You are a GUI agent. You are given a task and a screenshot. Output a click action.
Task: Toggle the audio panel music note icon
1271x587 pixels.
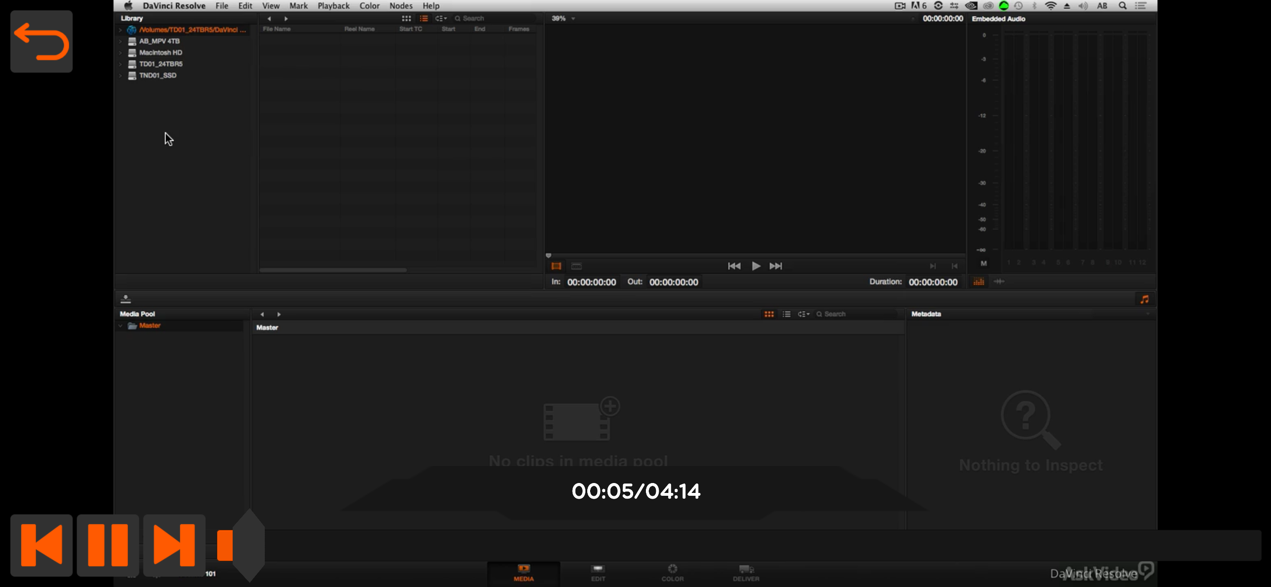tap(1144, 300)
